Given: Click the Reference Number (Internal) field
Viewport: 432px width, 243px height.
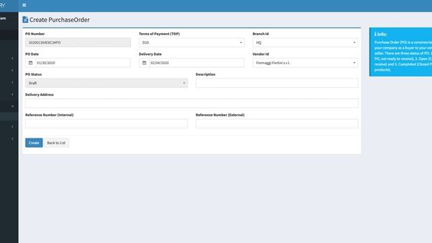Looking at the screenshot, I should [107, 124].
